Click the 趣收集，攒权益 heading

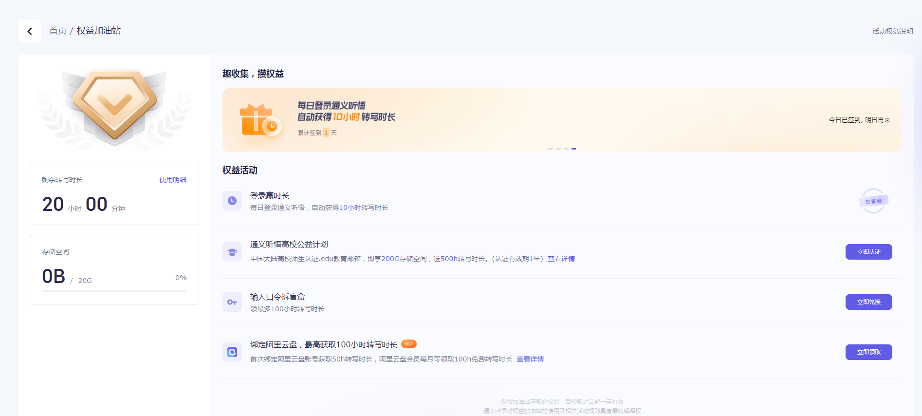(x=253, y=74)
